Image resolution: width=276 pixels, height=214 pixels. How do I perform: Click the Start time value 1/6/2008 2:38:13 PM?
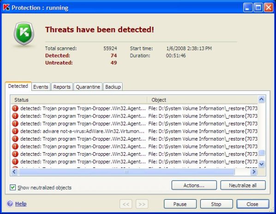tap(189, 48)
